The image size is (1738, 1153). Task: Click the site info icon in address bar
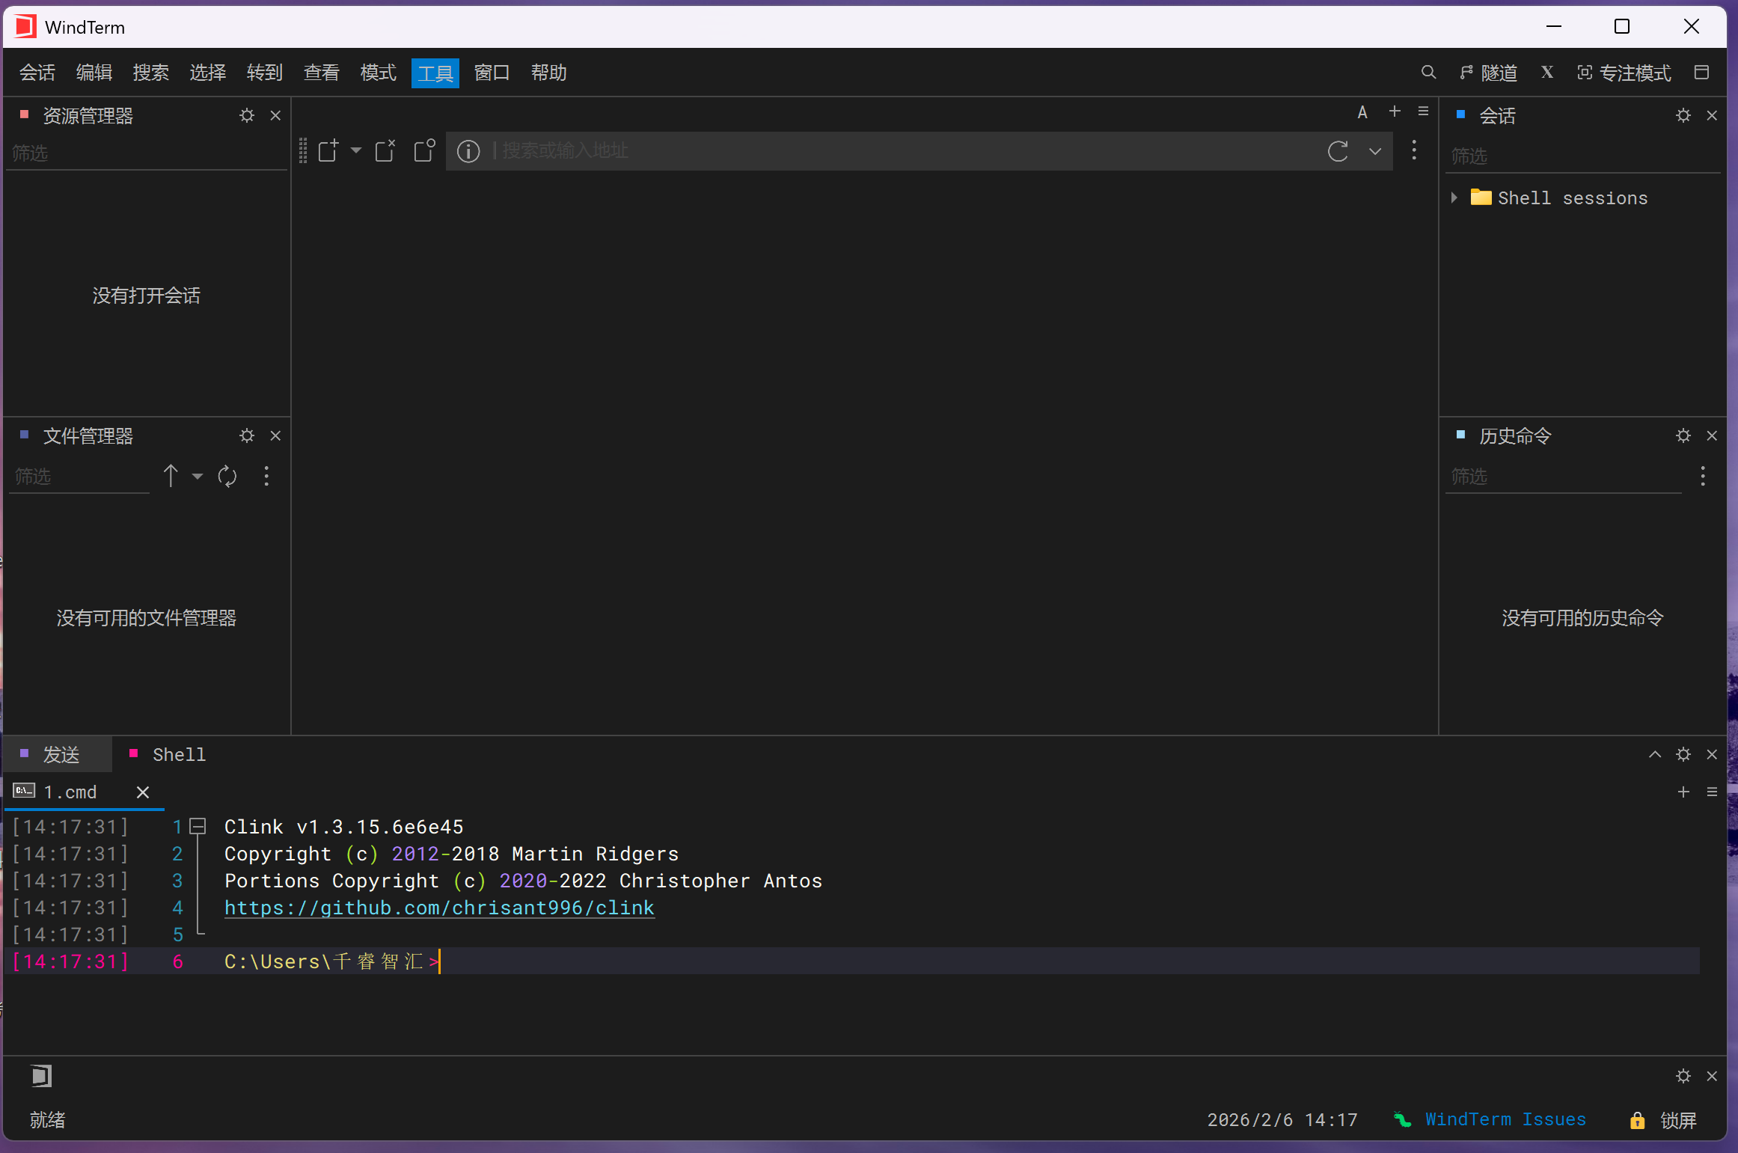click(468, 151)
